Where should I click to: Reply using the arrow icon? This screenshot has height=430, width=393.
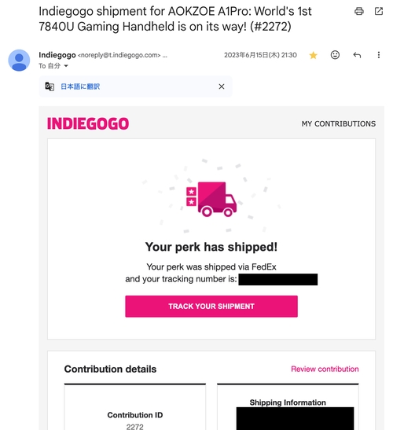[x=357, y=55]
